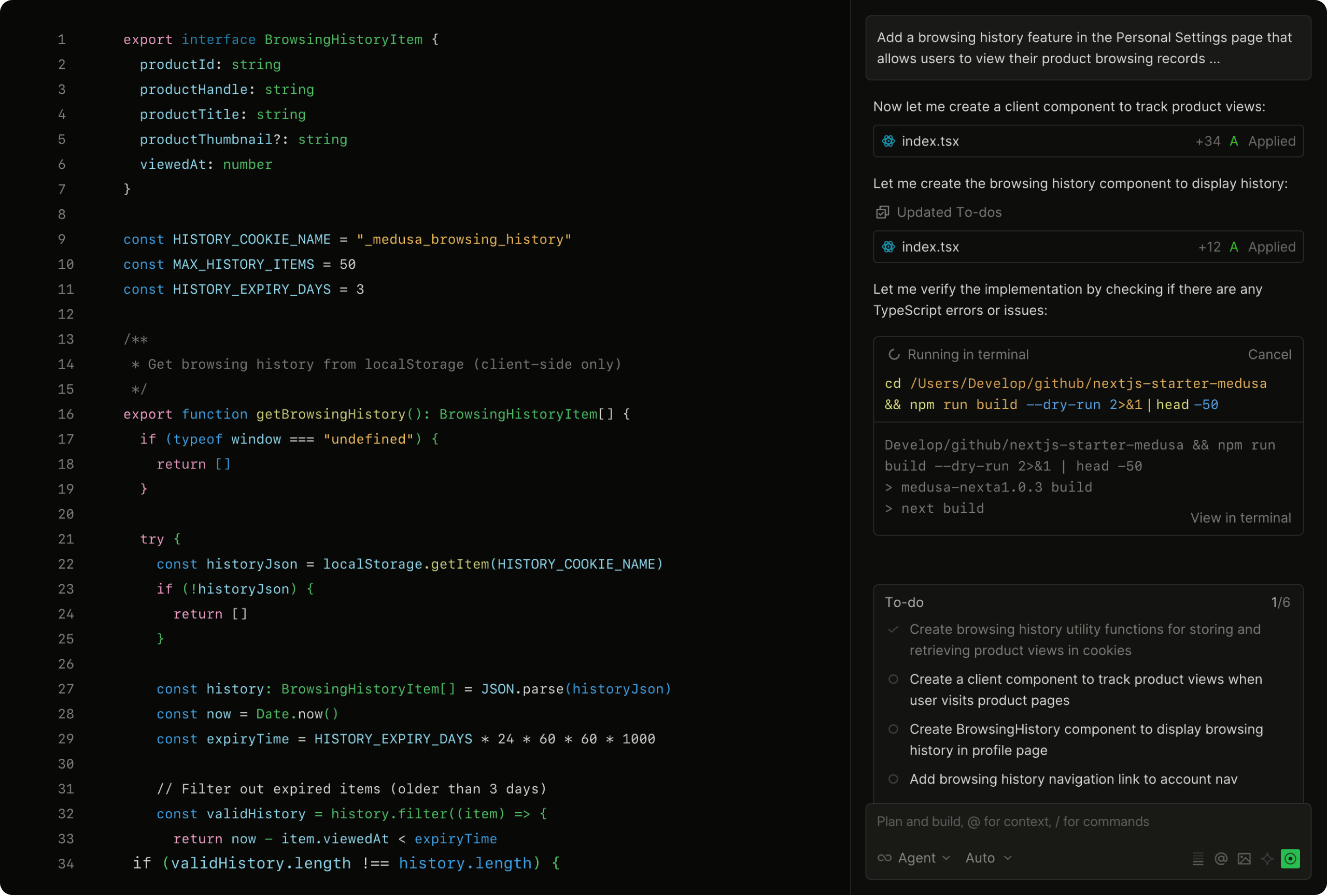
Task: Click the @ mention icon in chat input
Action: (1221, 858)
